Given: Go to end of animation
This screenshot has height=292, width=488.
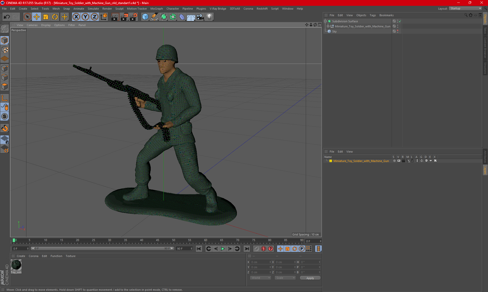Looking at the screenshot, I should tap(247, 249).
